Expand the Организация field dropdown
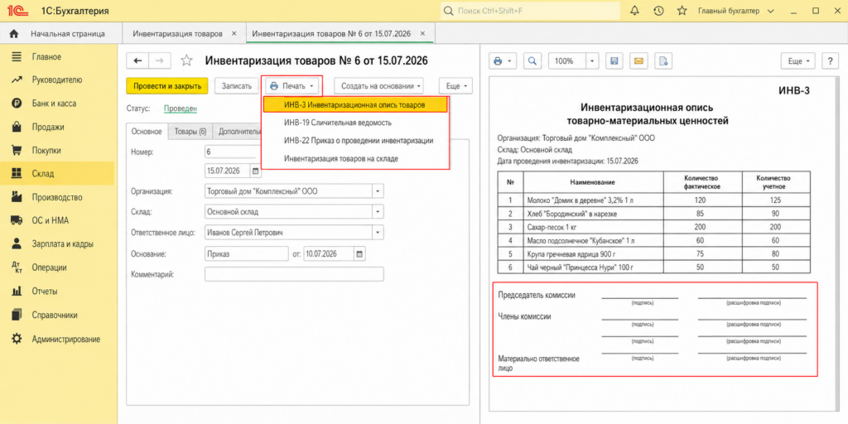848x424 pixels. pos(378,191)
